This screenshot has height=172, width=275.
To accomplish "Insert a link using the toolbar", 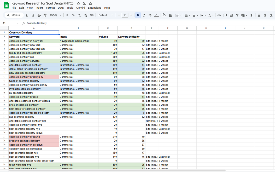I will coord(219,15).
